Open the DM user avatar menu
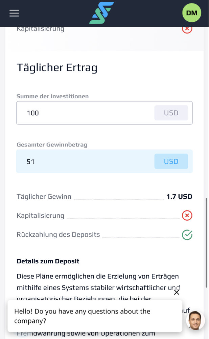209x339 pixels. (191, 13)
